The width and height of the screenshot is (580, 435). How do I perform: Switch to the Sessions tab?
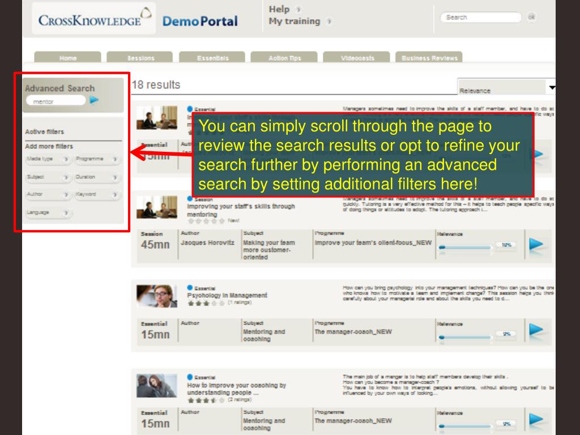point(140,58)
